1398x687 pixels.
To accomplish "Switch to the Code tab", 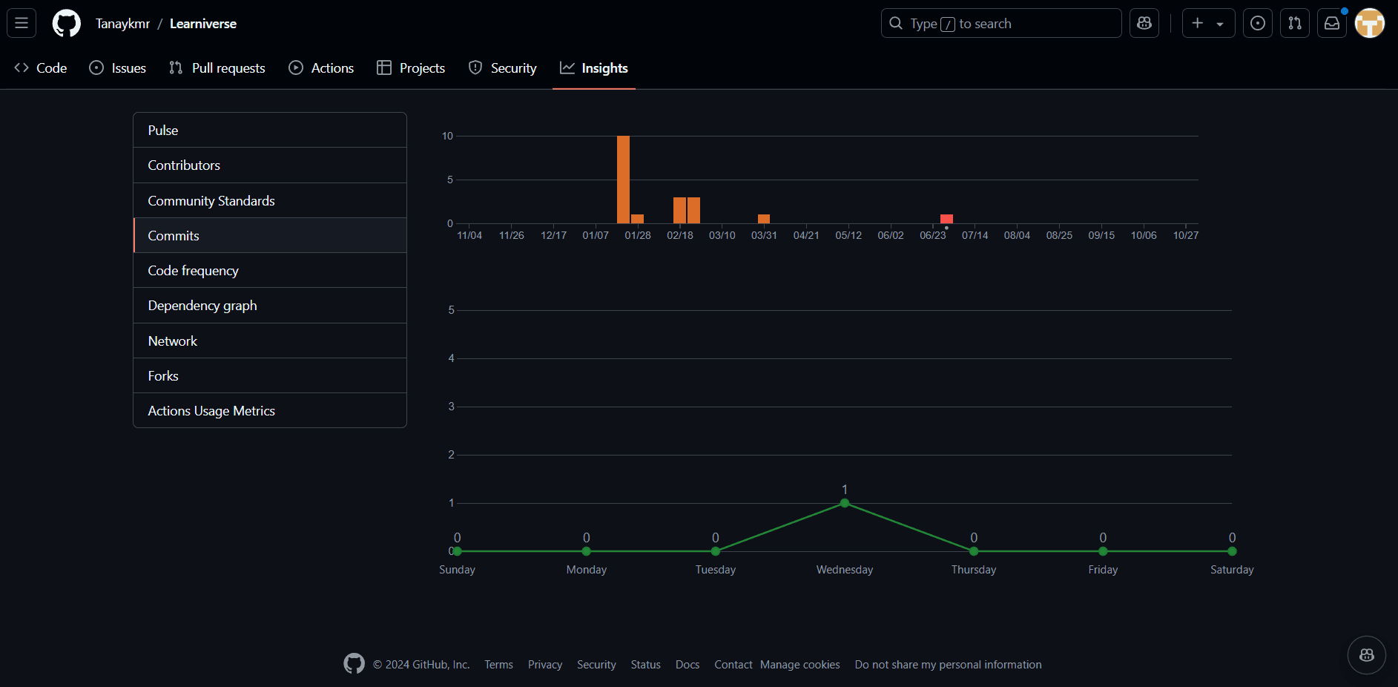I will coord(41,68).
